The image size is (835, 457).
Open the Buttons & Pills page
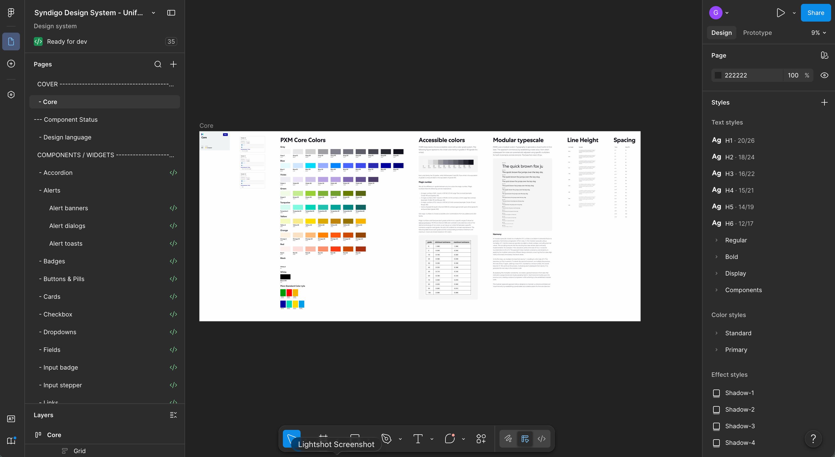tap(104, 279)
